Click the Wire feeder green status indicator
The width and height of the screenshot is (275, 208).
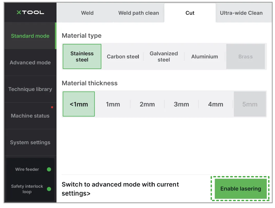[x=49, y=170]
